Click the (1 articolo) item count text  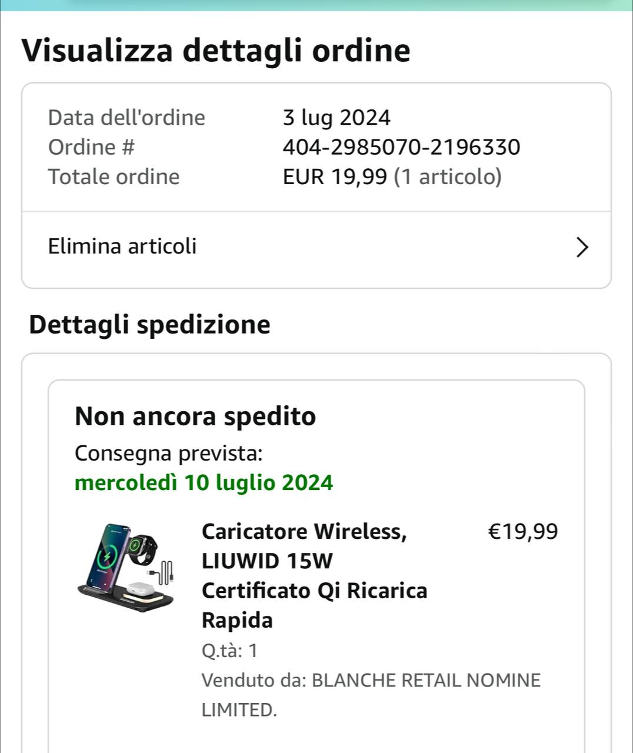click(448, 176)
